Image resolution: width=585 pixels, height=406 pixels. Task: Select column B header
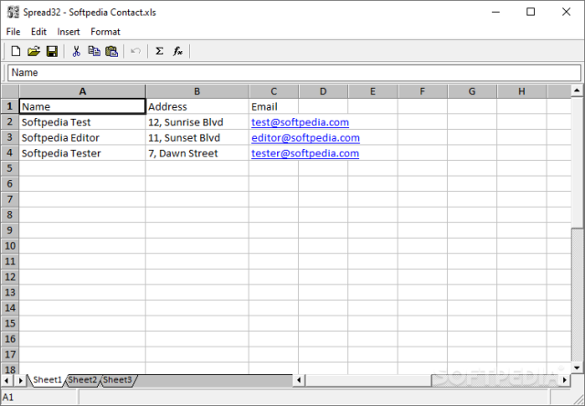[x=197, y=91]
